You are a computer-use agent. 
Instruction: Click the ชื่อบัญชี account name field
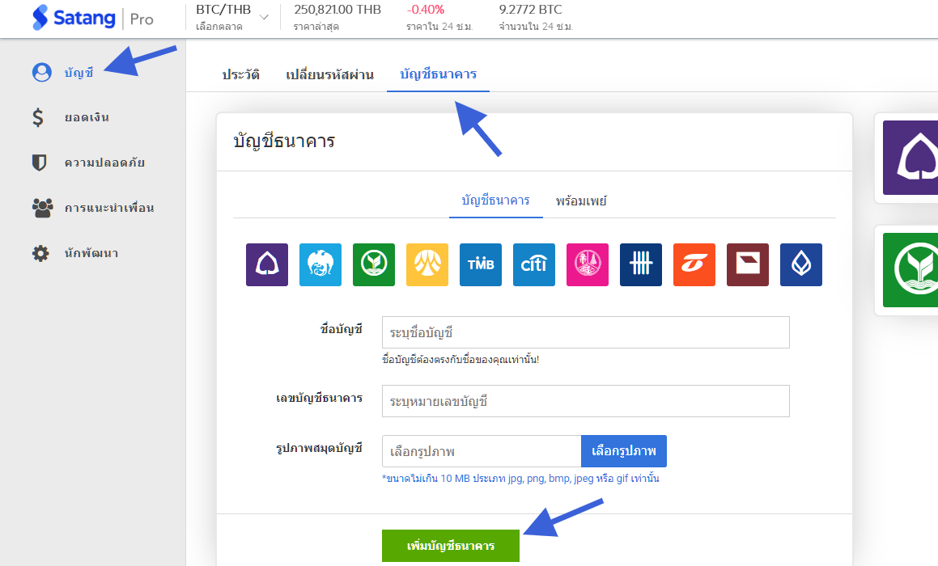[x=586, y=332]
